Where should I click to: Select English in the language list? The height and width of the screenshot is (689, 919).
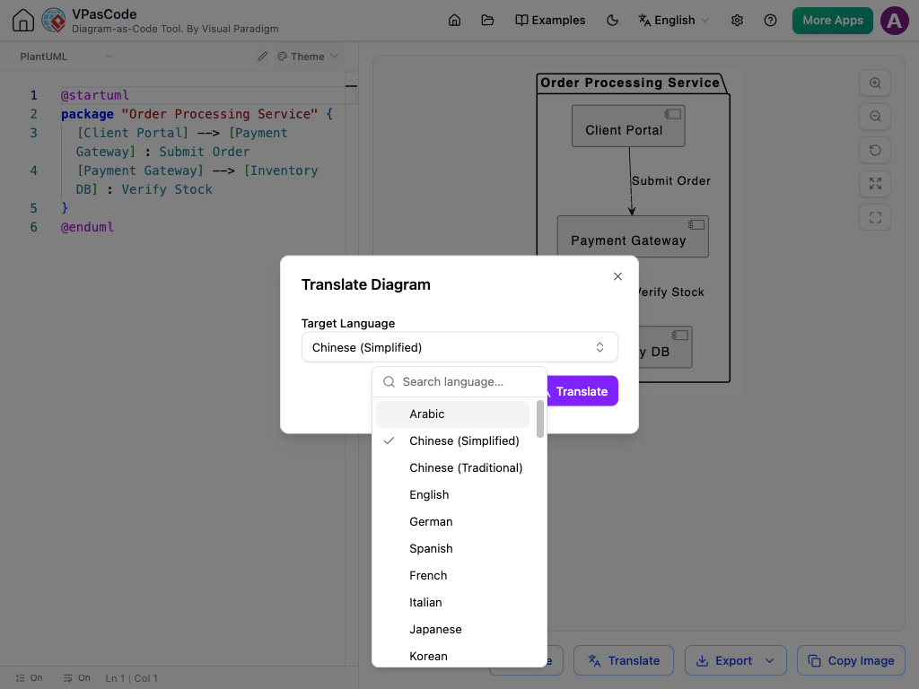pyautogui.click(x=452, y=495)
